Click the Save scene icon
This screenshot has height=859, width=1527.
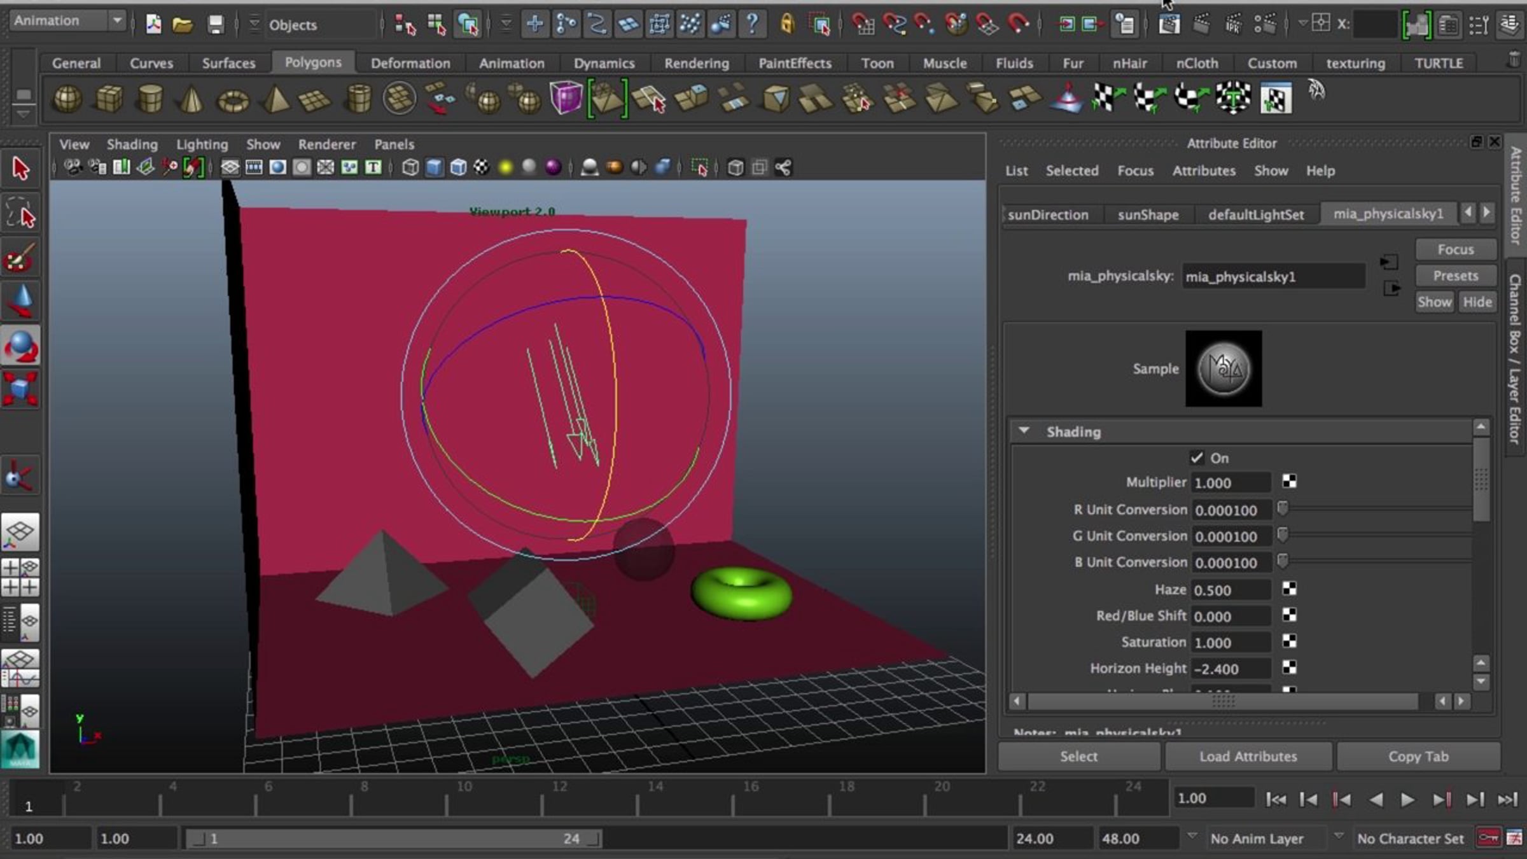[216, 25]
